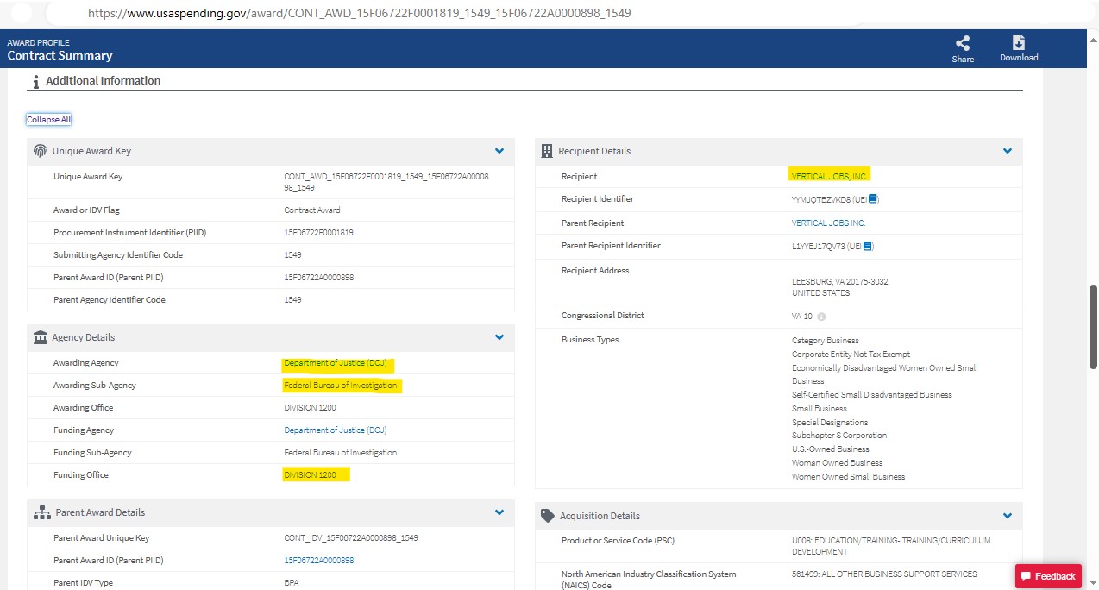Open UEI glossary icon for Parent Recipient Identifier
Viewport: 1099px width, 590px height.
pos(868,246)
